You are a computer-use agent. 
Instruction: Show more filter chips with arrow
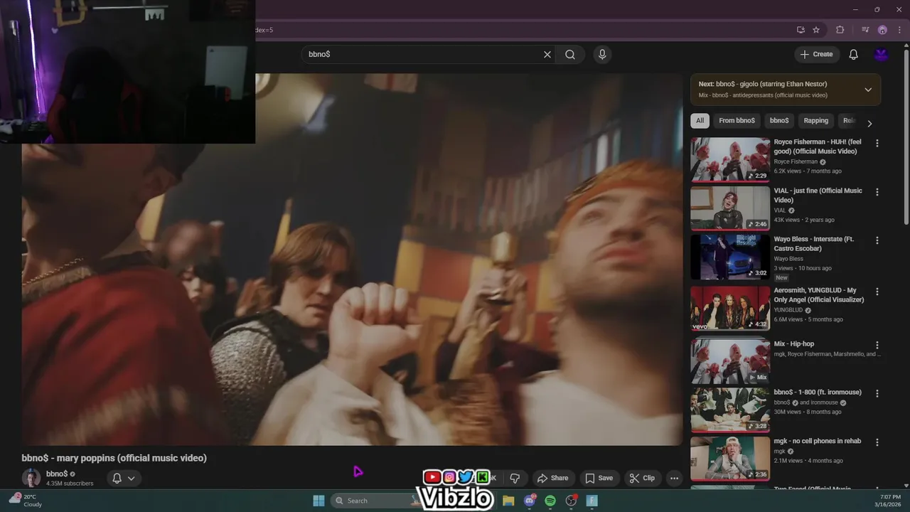click(869, 124)
